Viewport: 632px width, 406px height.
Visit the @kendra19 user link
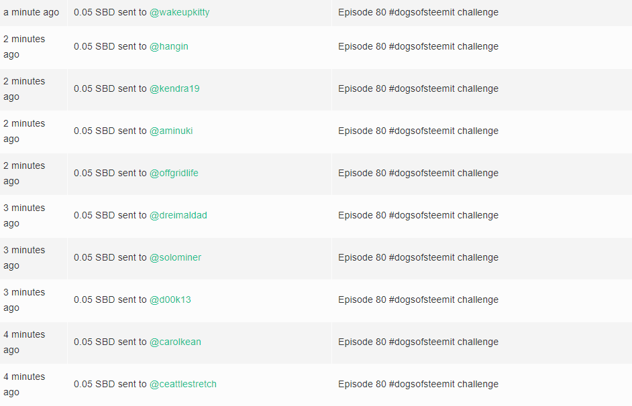174,88
